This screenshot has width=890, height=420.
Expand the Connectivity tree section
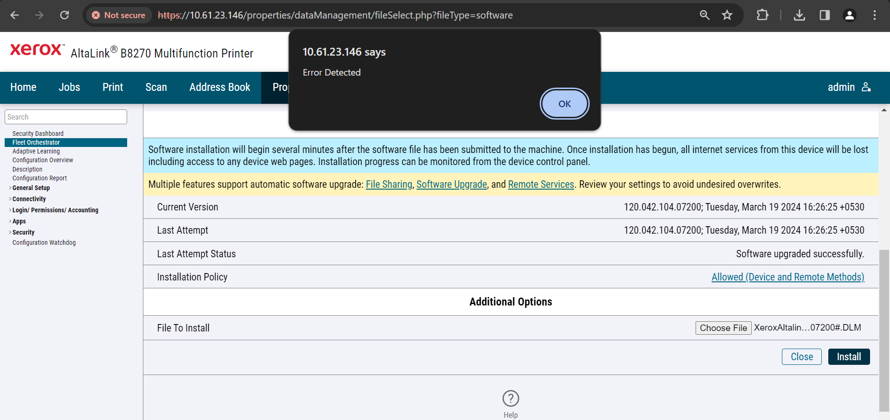coord(10,199)
